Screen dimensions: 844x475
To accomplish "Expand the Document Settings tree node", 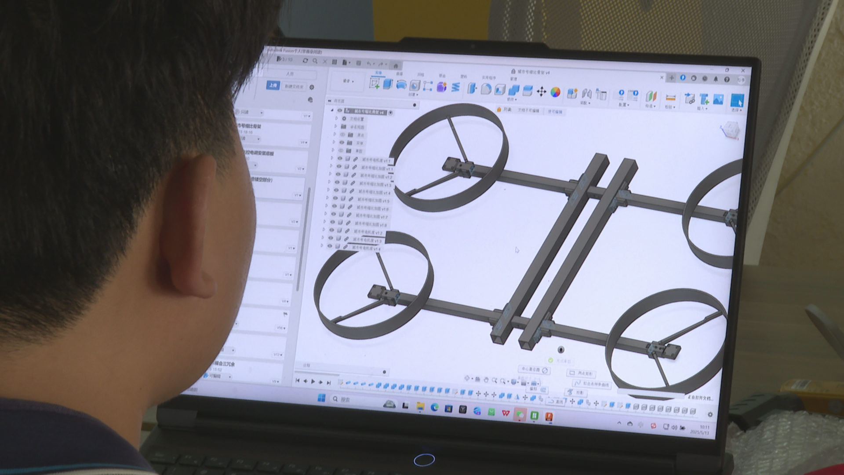I will pyautogui.click(x=337, y=119).
